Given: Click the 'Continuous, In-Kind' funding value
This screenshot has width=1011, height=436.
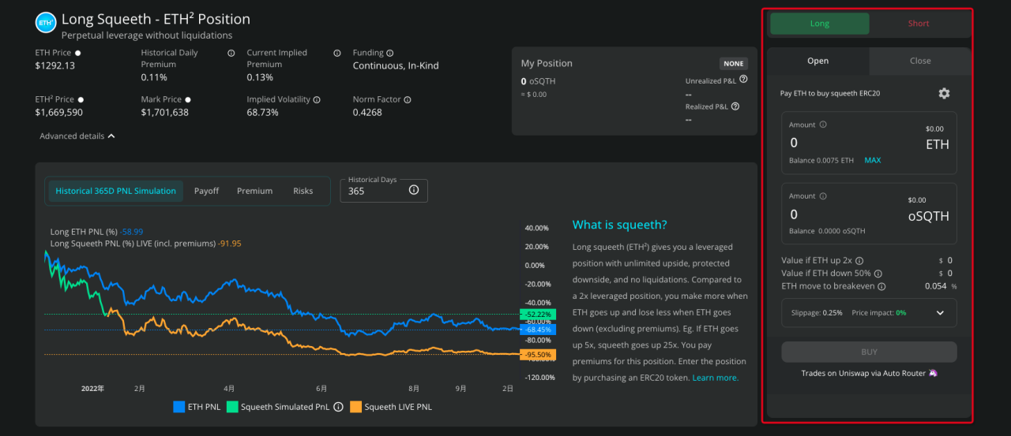Looking at the screenshot, I should [x=396, y=65].
